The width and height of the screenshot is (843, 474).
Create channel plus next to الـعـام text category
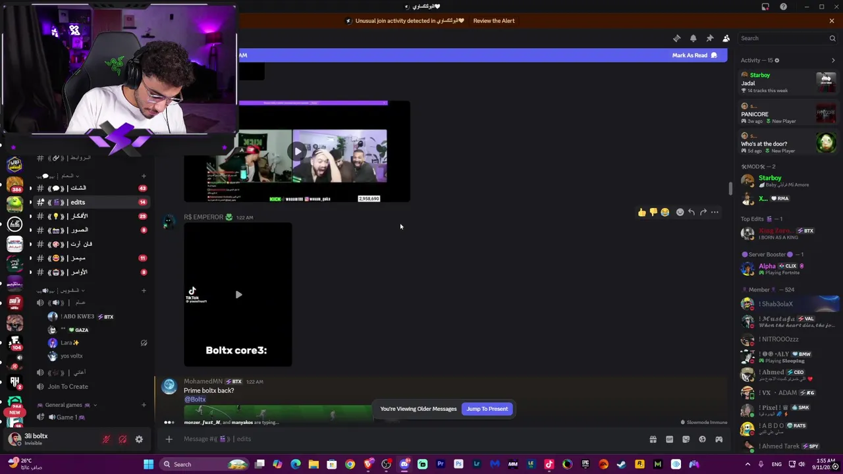144,176
